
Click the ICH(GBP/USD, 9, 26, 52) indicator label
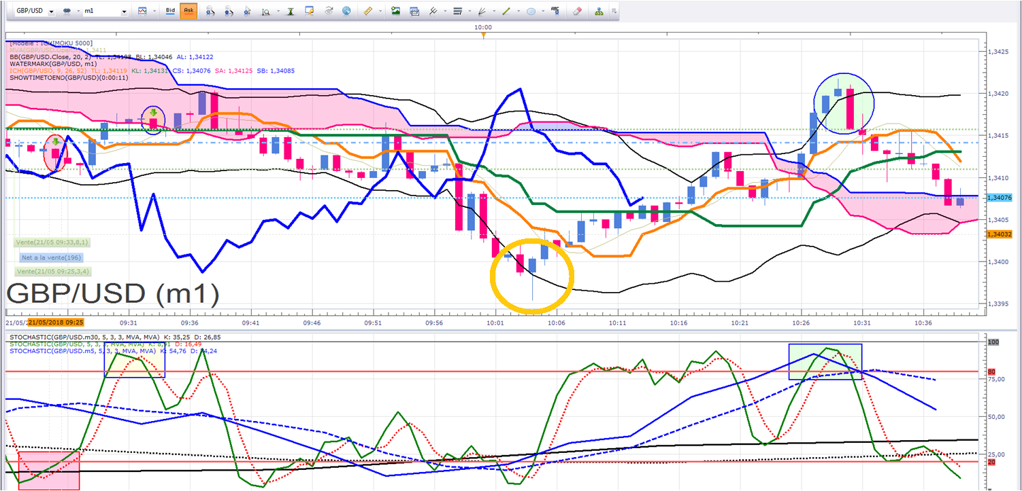pos(48,71)
